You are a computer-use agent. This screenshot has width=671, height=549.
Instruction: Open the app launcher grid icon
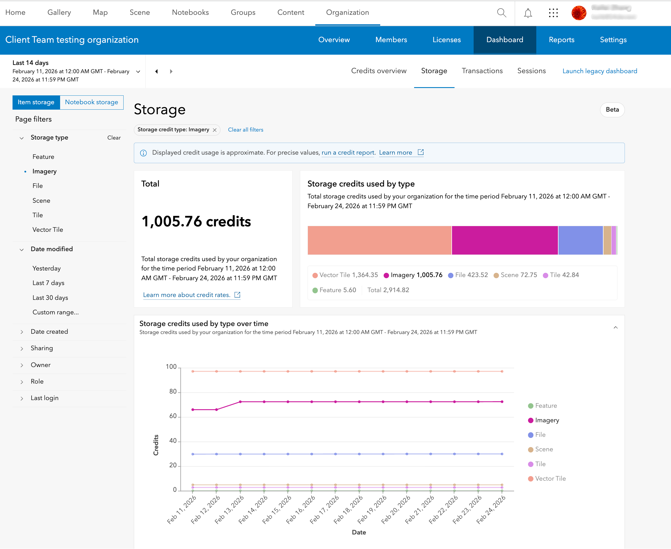click(553, 13)
